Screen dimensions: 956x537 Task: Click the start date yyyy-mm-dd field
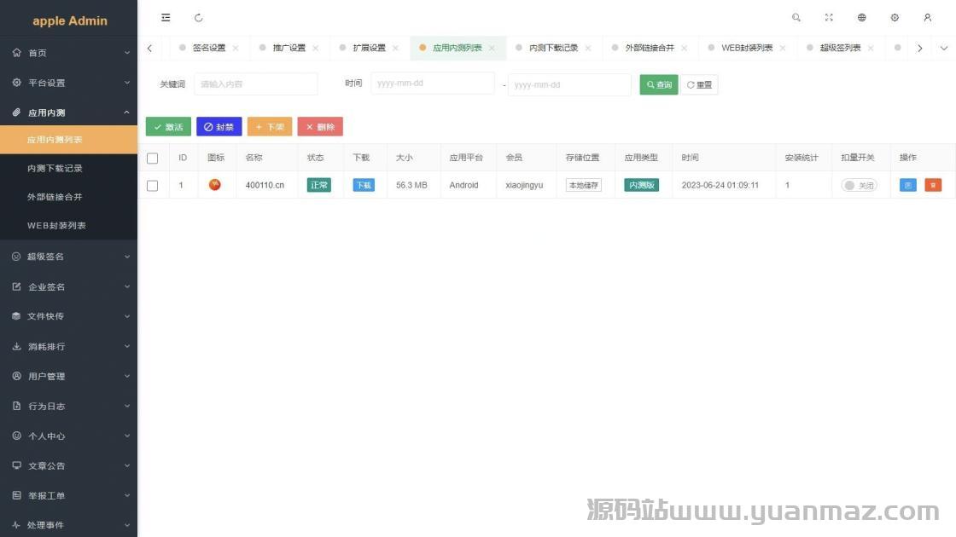click(432, 84)
